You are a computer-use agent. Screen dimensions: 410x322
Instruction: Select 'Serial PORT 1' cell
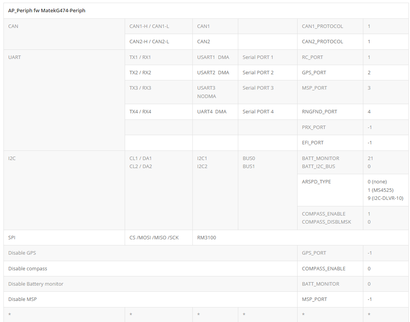267,57
